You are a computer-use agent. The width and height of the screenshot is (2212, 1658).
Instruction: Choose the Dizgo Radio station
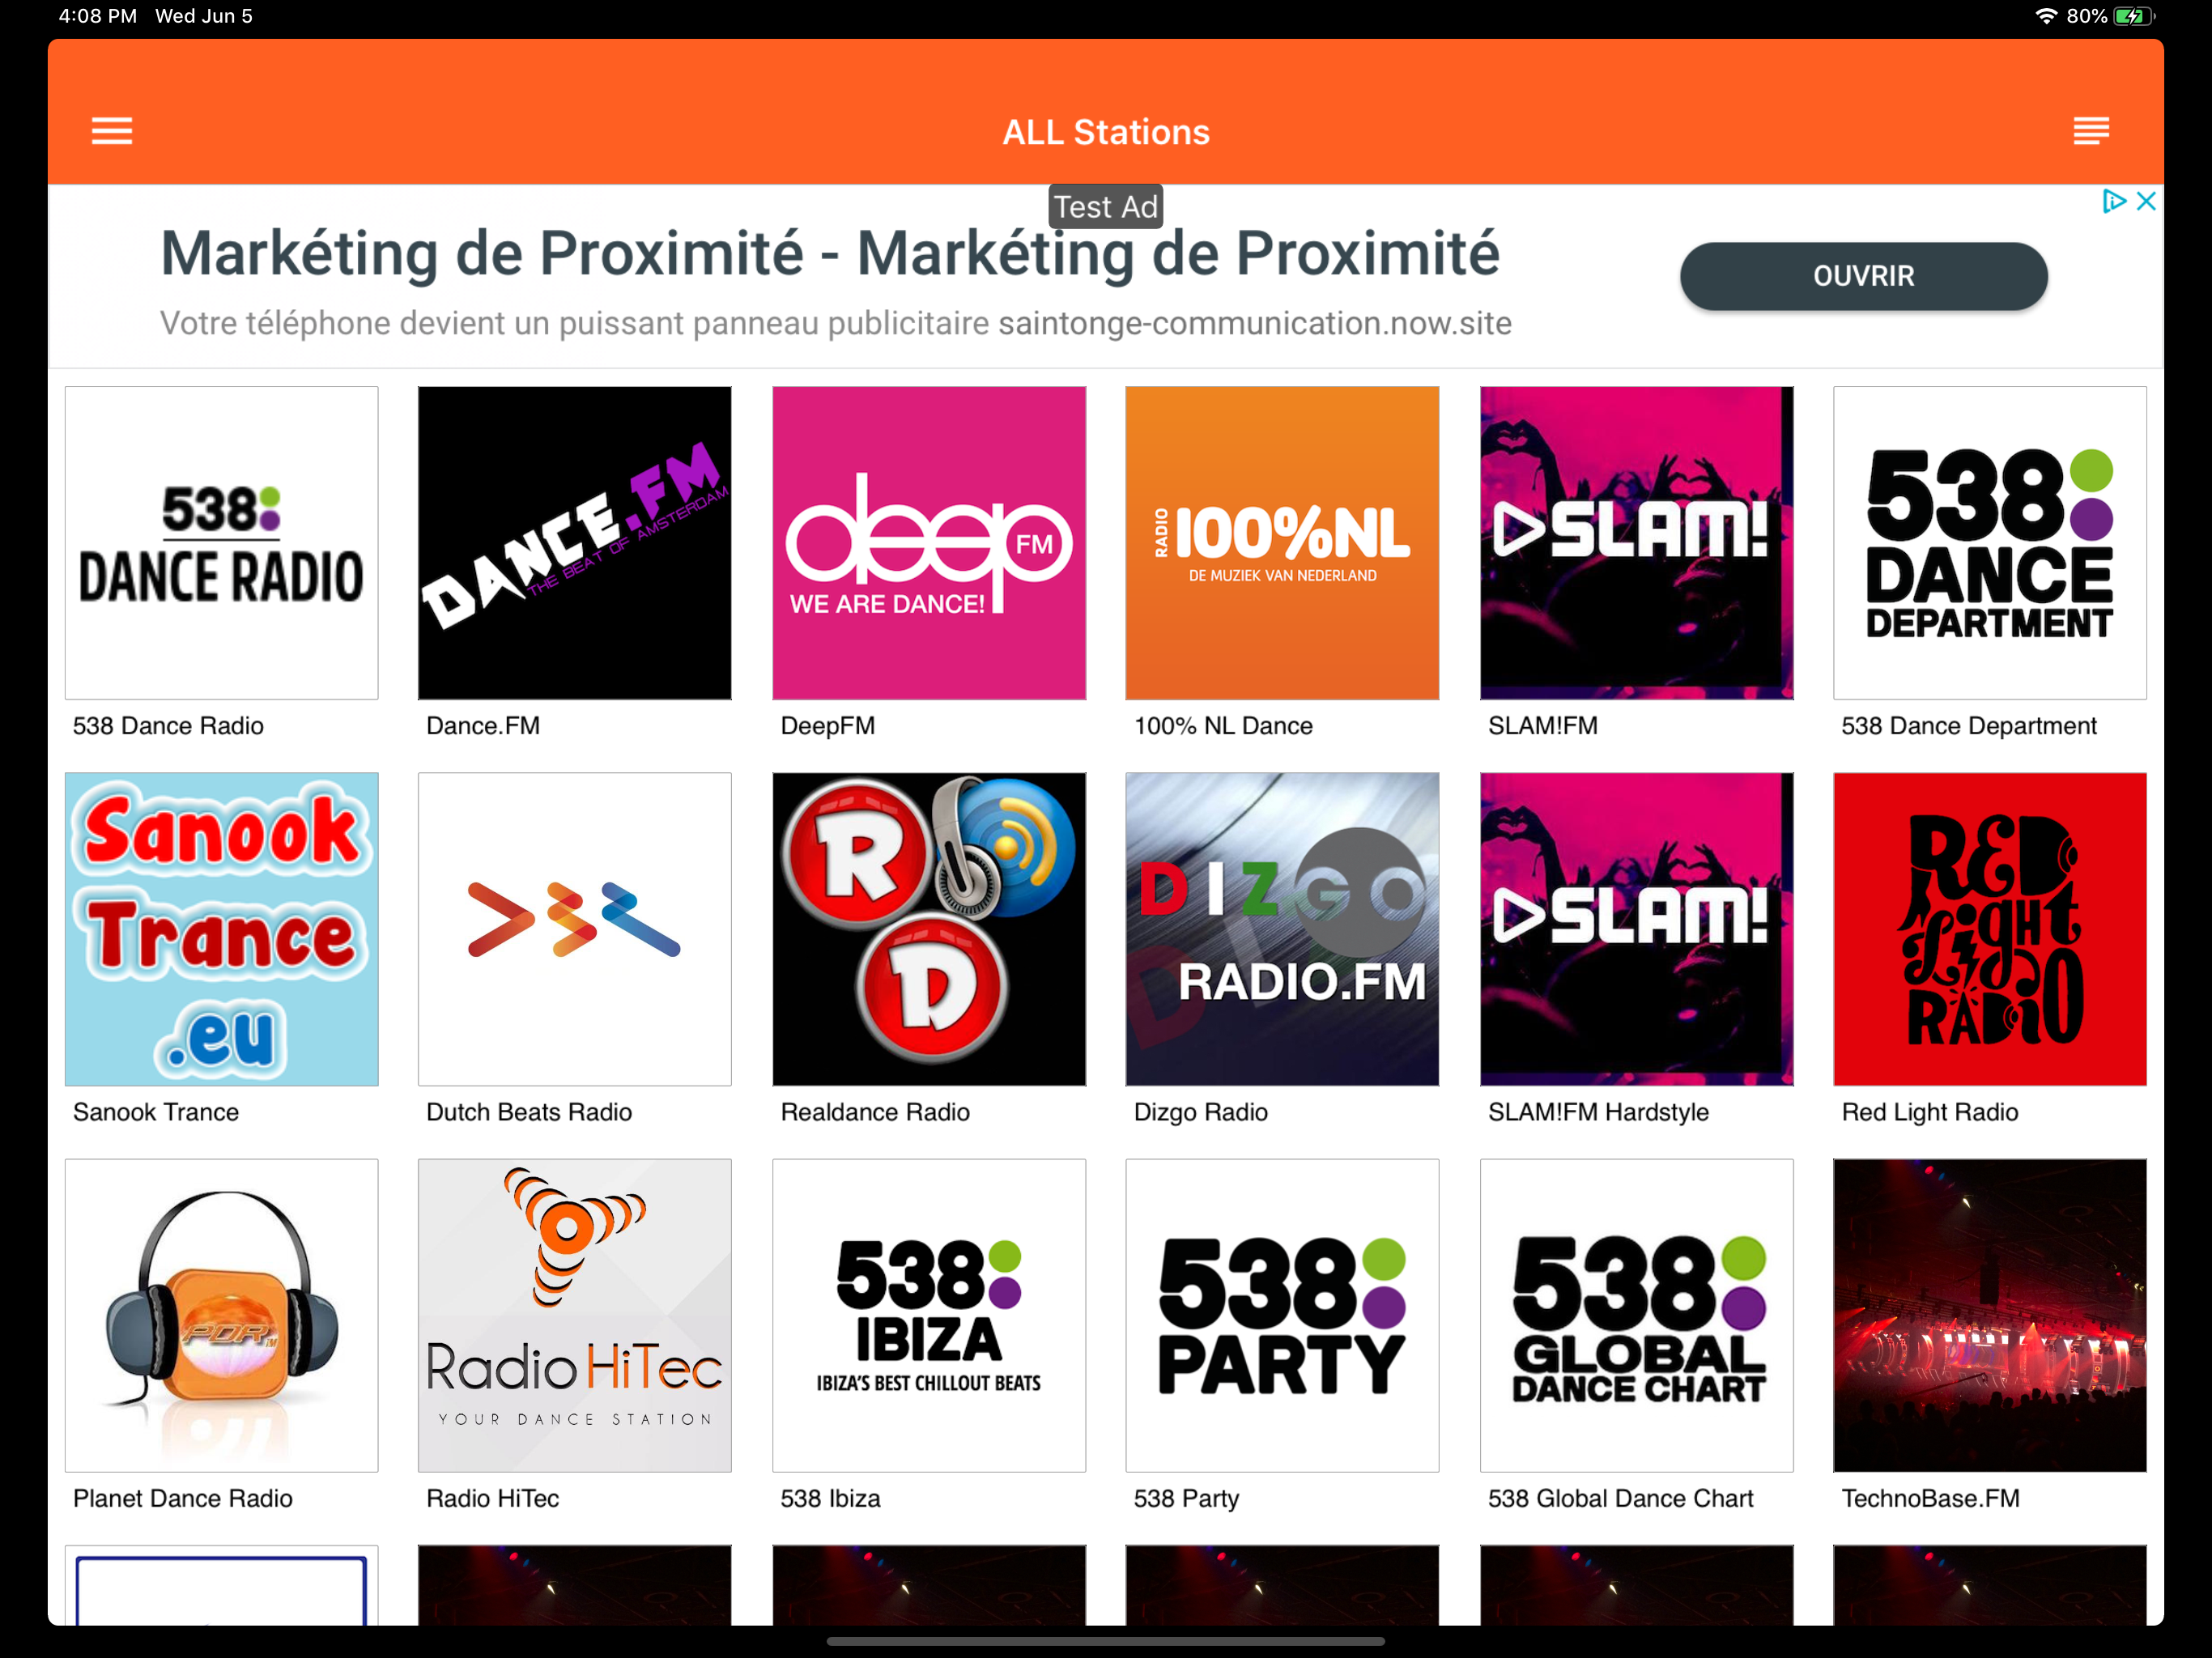(x=1282, y=929)
